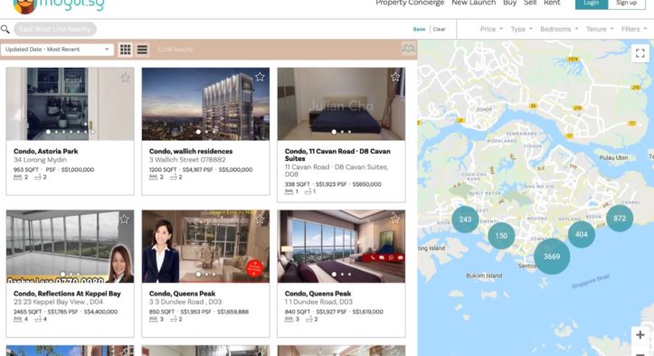Favorite the 11 Cavan Road listing
The height and width of the screenshot is (356, 654).
tap(395, 77)
